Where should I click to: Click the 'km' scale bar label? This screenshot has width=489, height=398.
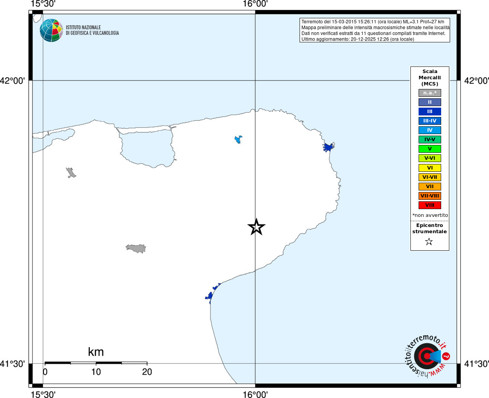(96, 352)
